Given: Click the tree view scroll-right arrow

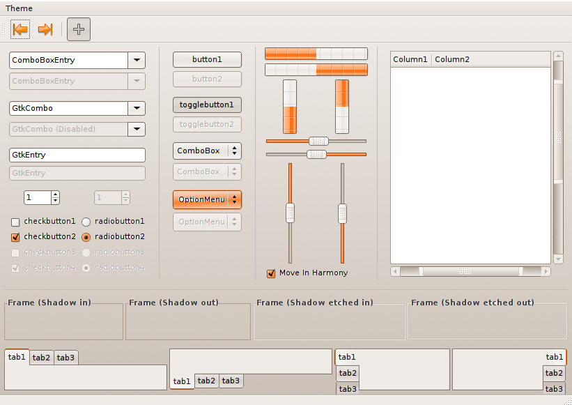Looking at the screenshot, I should 546,271.
